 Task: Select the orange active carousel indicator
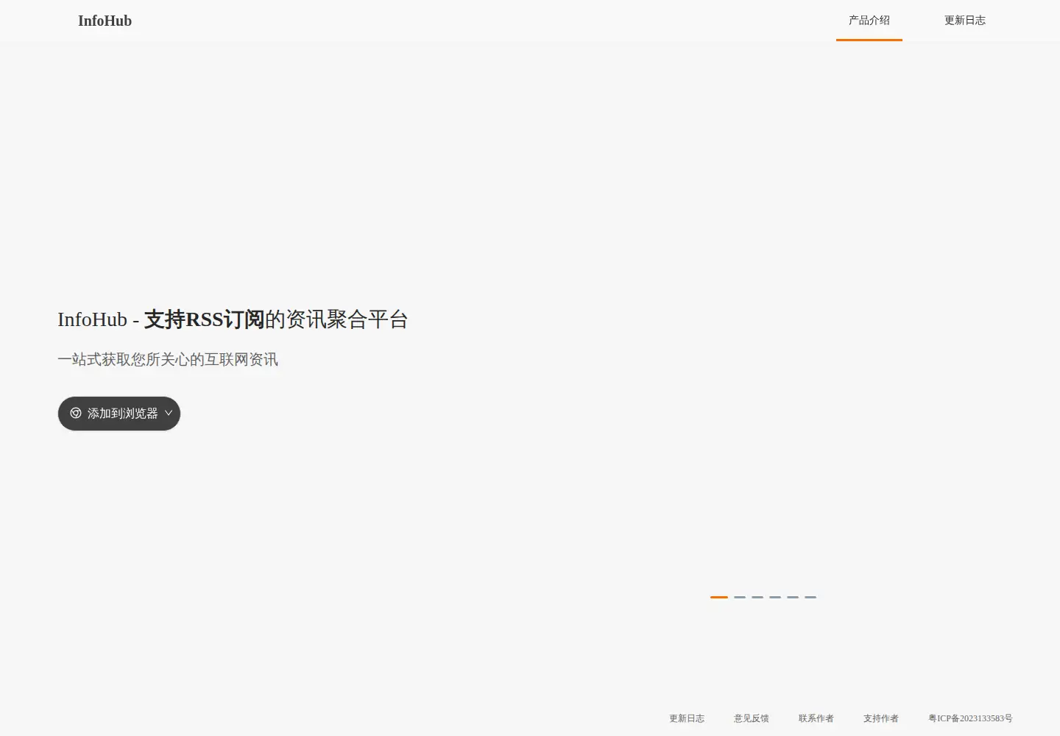(x=719, y=597)
